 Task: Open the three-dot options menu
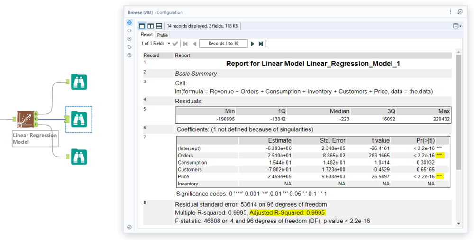coord(450,12)
